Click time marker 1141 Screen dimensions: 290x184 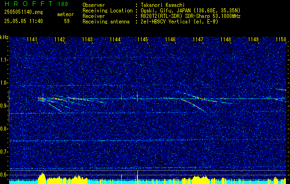click(32, 39)
